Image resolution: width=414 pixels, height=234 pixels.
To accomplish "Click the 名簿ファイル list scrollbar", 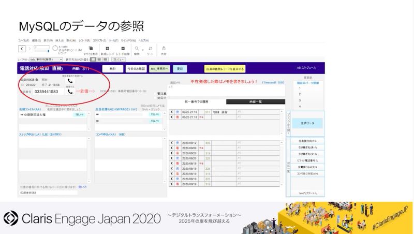I will (x=88, y=121).
